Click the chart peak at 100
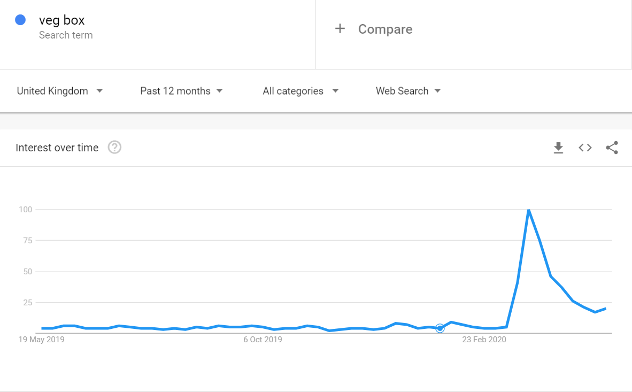This screenshot has width=632, height=392. click(x=528, y=210)
